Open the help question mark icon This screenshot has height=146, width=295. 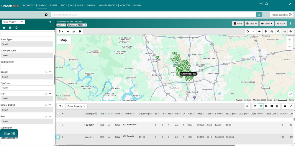point(46,15)
